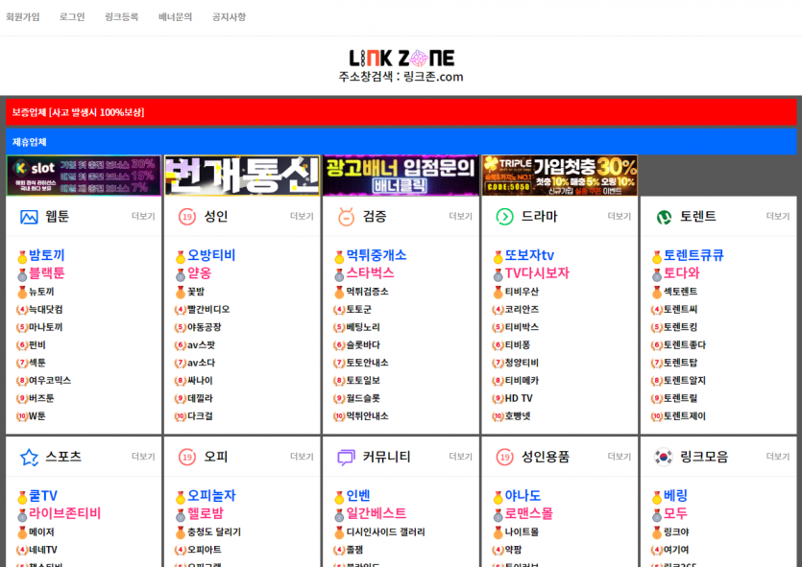Click the silver medal beside TV다시보자

pyautogui.click(x=498, y=274)
